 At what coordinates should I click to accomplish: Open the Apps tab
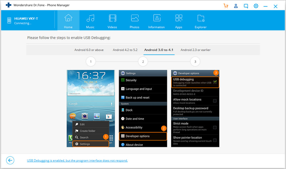coord(179,21)
